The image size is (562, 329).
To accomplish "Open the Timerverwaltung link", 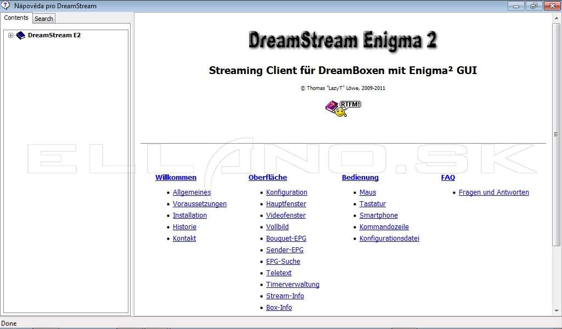I will (293, 284).
